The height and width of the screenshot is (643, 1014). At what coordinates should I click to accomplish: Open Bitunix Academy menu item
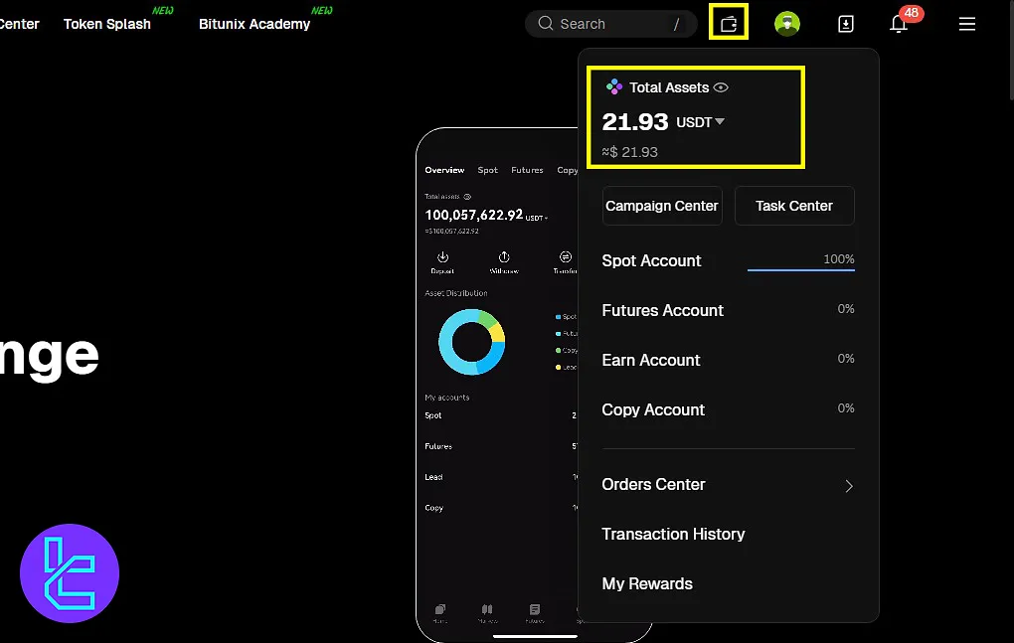[254, 24]
